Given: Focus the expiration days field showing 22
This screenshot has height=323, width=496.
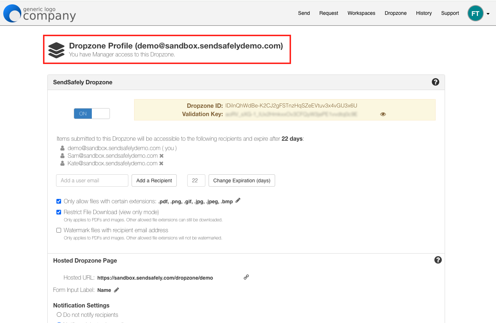Looking at the screenshot, I should tap(196, 180).
